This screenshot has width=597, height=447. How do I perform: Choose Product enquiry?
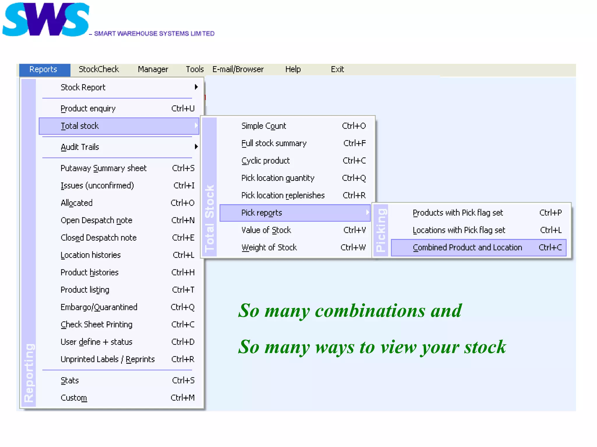click(x=119, y=109)
